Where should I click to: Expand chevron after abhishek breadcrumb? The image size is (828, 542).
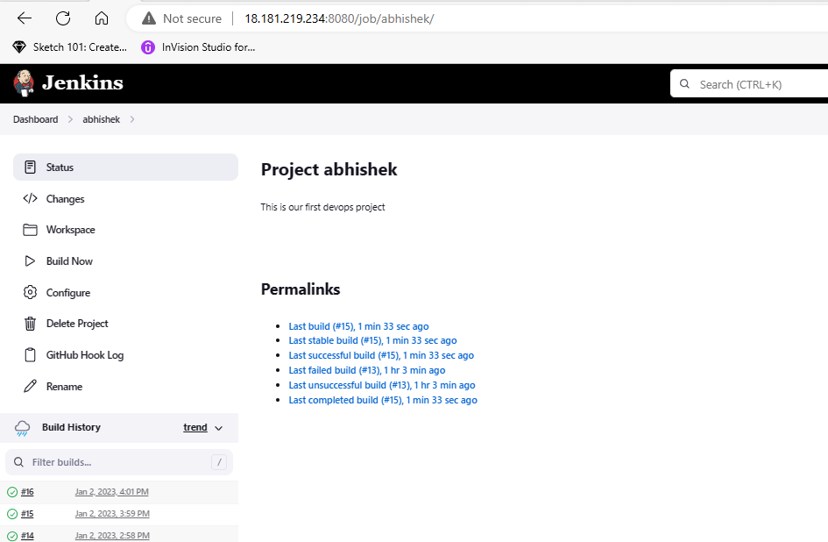tap(132, 119)
